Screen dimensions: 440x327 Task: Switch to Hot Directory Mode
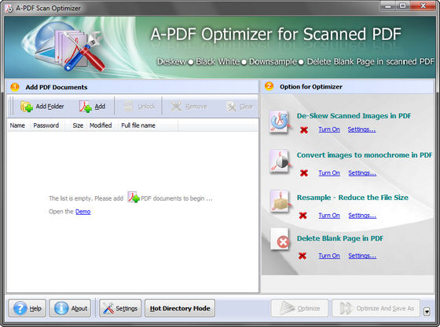(x=180, y=308)
